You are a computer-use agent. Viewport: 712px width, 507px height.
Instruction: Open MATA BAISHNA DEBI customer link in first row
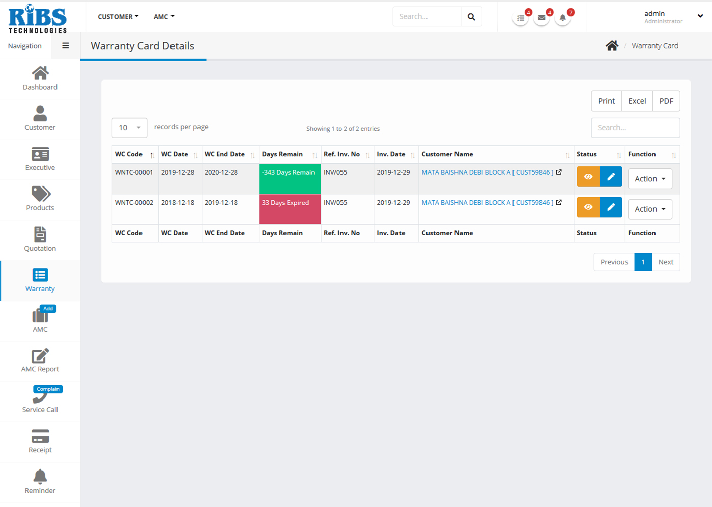click(487, 172)
